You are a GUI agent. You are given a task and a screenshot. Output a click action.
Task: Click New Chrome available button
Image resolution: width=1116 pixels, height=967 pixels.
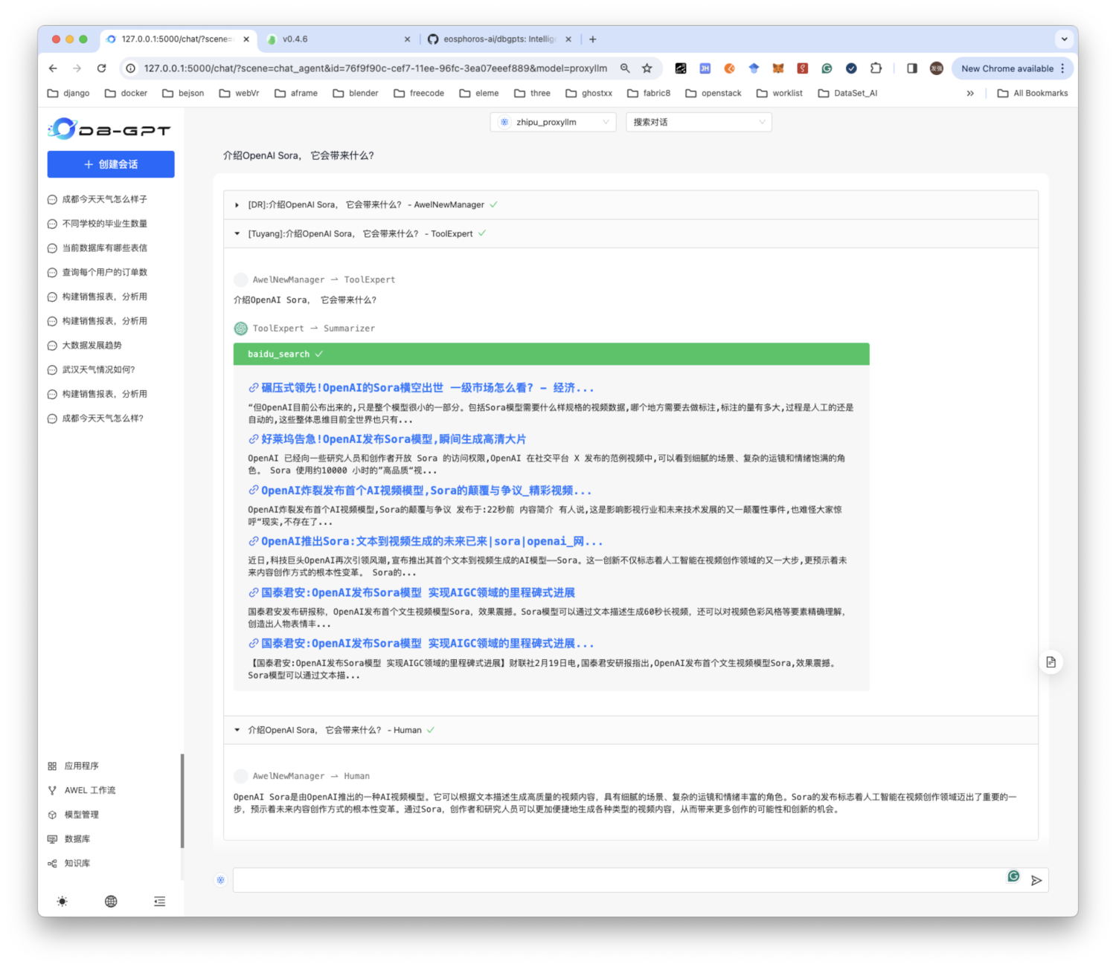click(x=1013, y=68)
